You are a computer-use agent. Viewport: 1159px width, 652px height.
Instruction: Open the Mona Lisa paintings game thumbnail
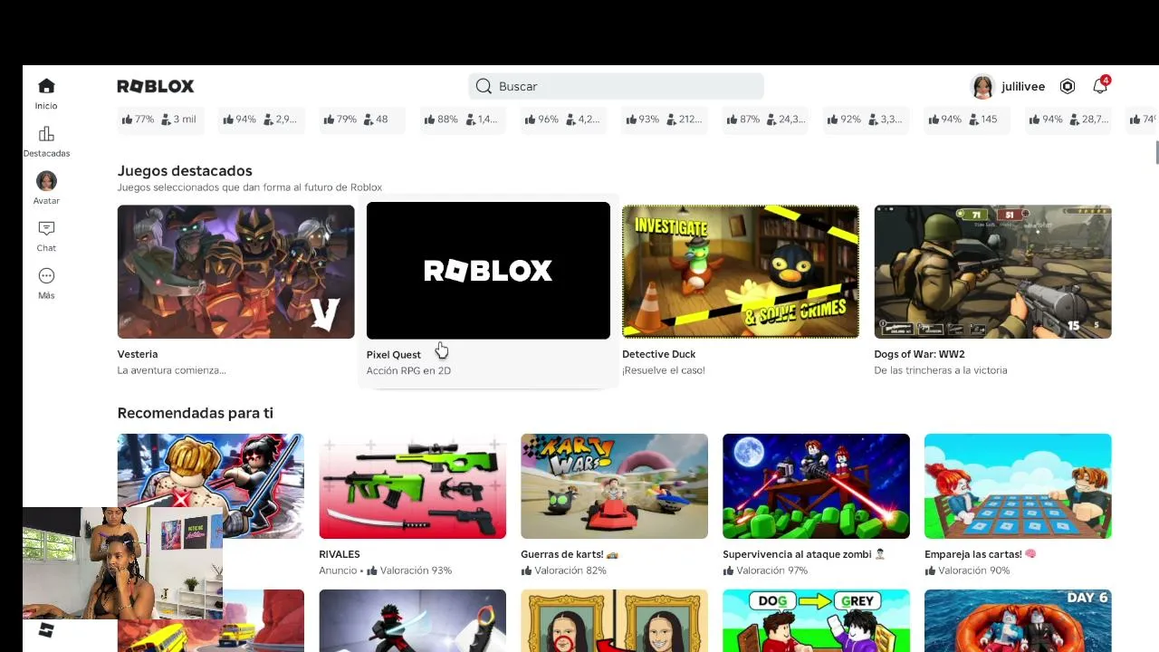pos(614,620)
